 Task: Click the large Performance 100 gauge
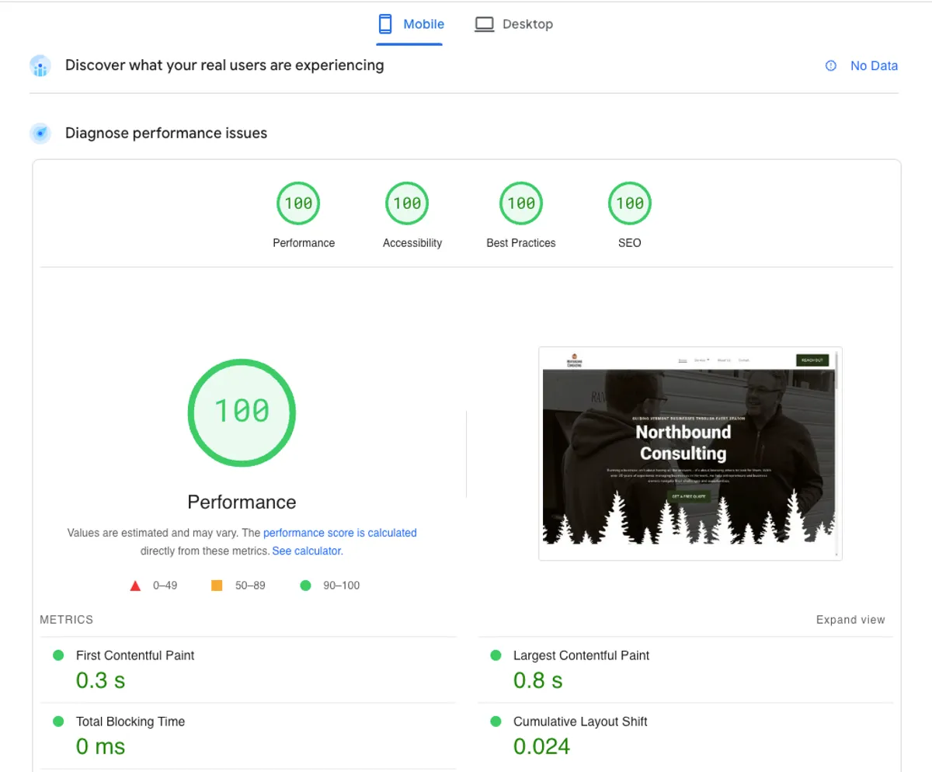242,412
